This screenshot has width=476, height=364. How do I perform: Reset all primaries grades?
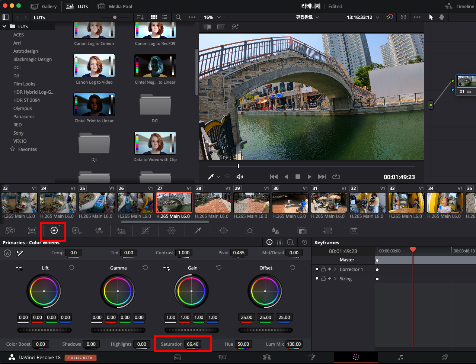pos(304,242)
